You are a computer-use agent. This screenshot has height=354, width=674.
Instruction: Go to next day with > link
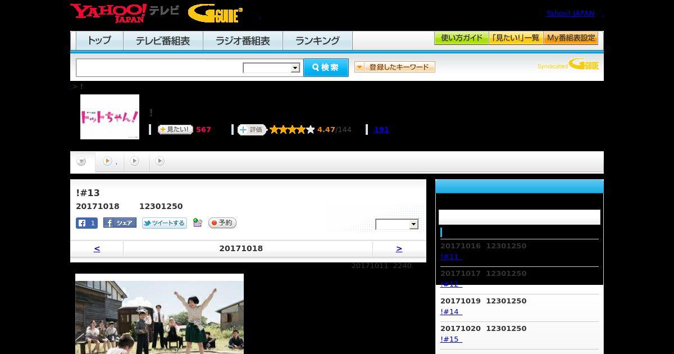click(399, 248)
